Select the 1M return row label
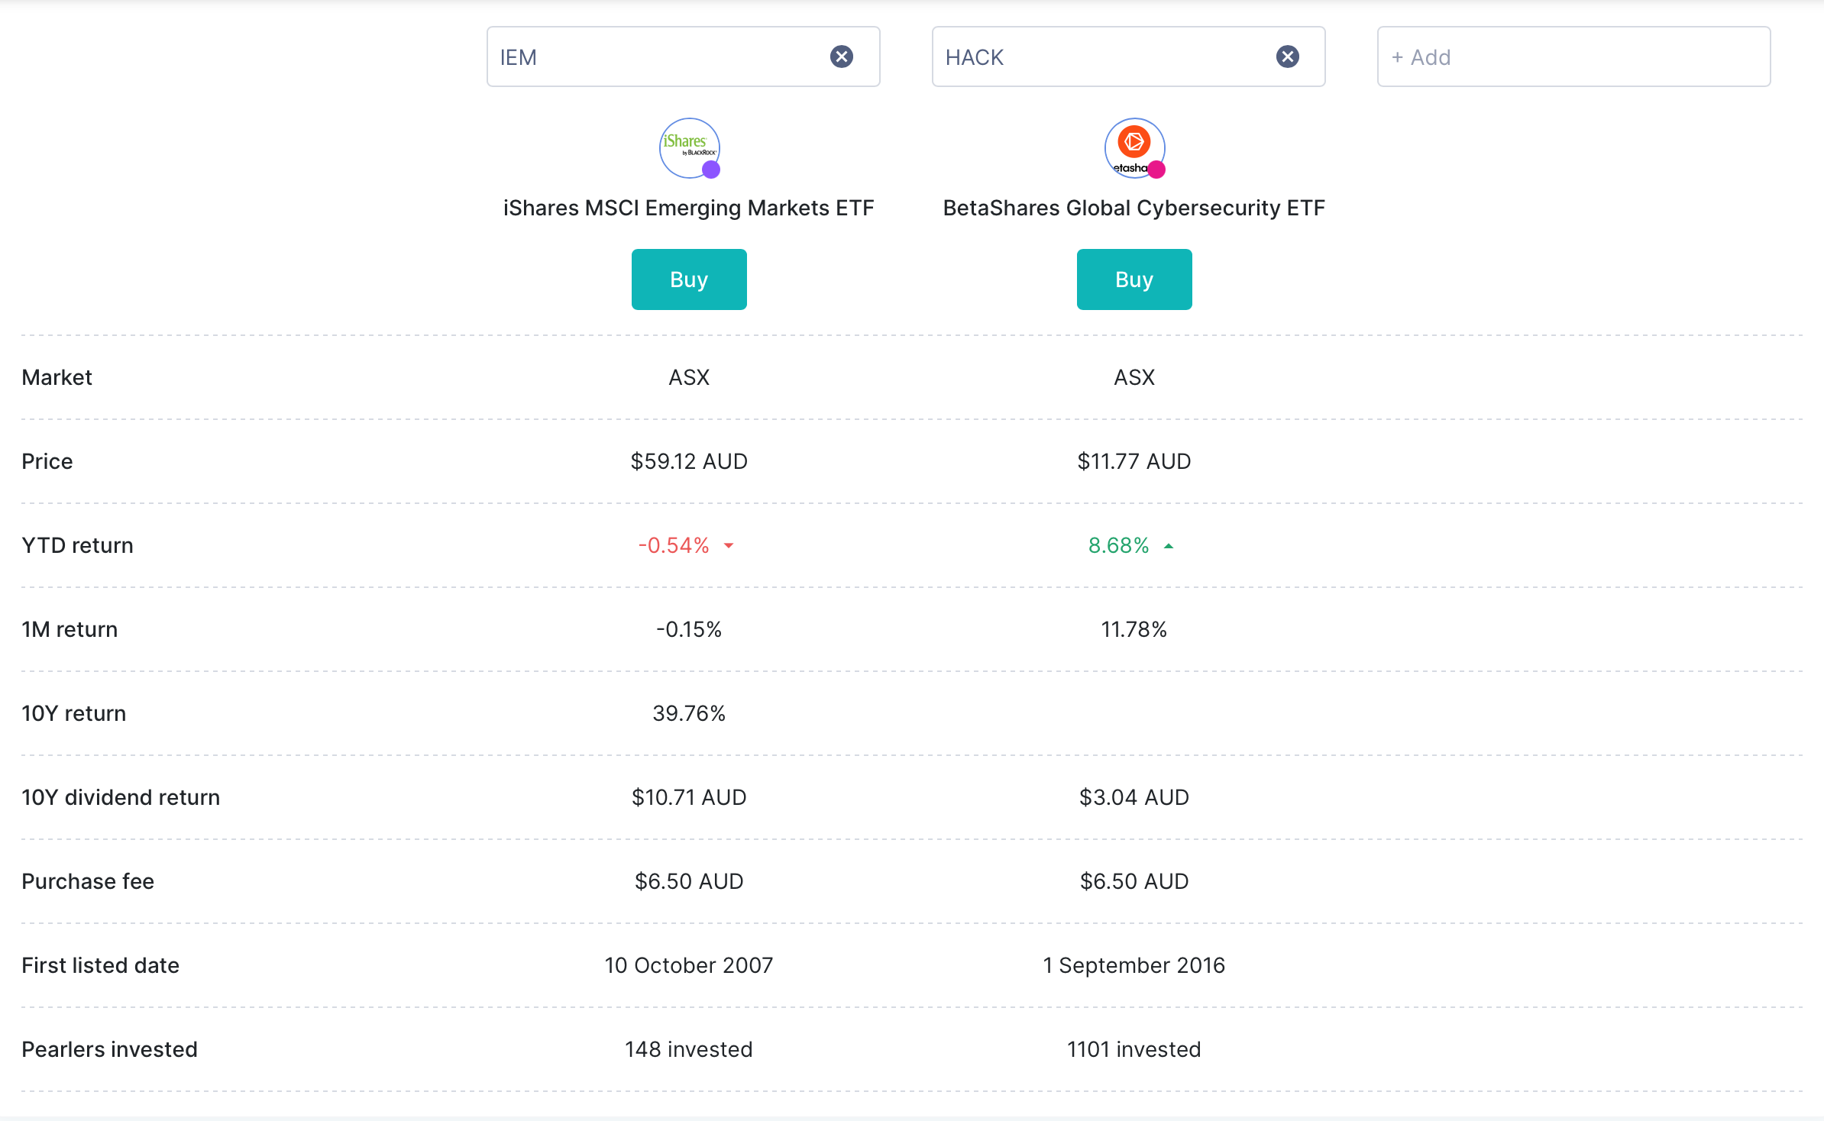This screenshot has height=1121, width=1824. click(70, 629)
